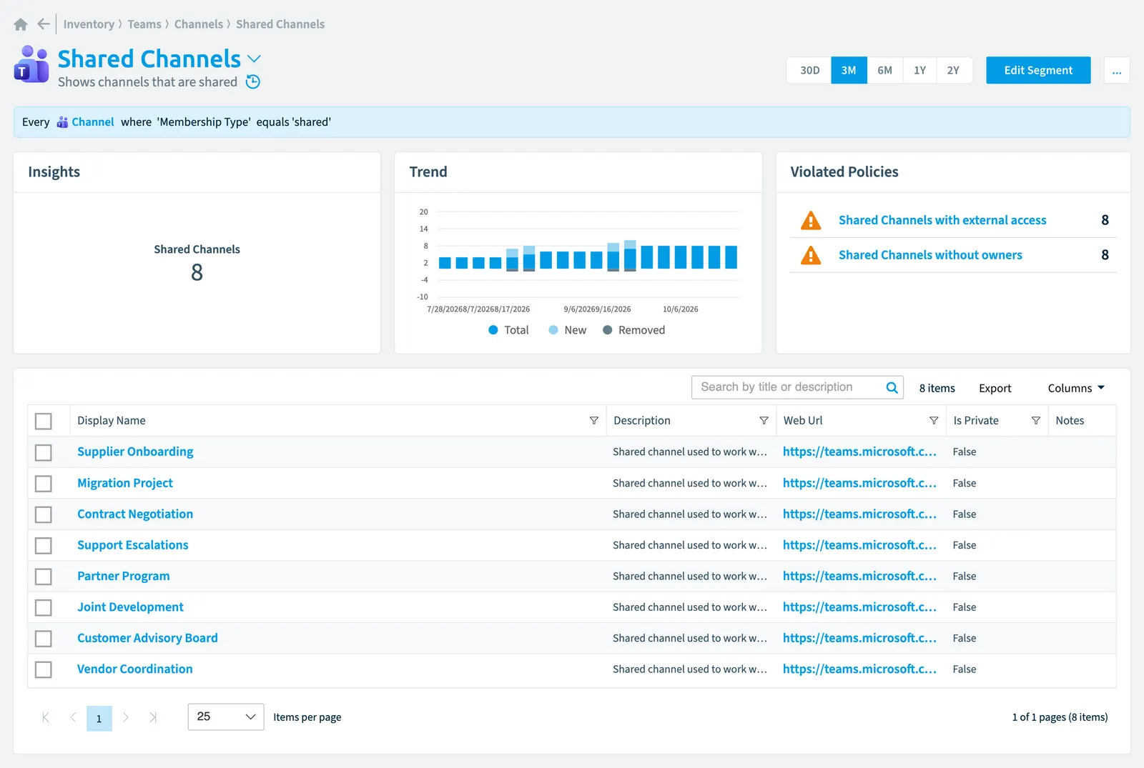The width and height of the screenshot is (1144, 768).
Task: Click the back arrow icon
Action: (44, 24)
